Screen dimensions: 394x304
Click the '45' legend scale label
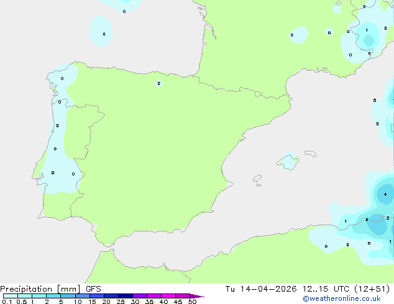178,302
